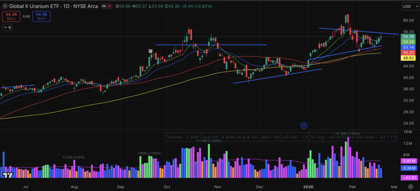
Task: Click the red 50.20 moving average label
Action: pyautogui.click(x=409, y=53)
